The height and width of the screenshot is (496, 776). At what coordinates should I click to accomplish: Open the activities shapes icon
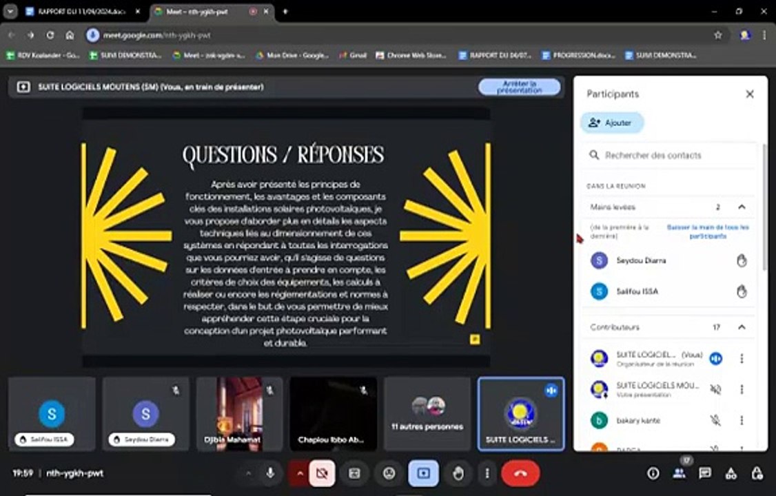731,473
